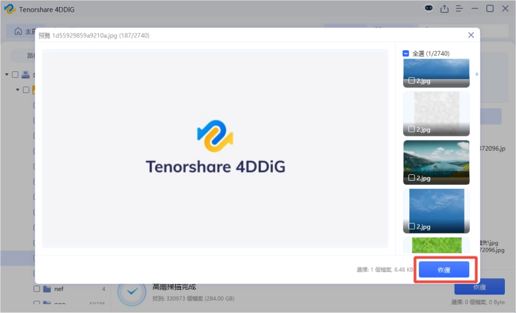
Task: Select the green grass image thumbnail
Action: tap(436, 245)
